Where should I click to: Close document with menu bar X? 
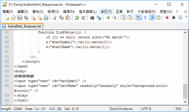(186, 12)
